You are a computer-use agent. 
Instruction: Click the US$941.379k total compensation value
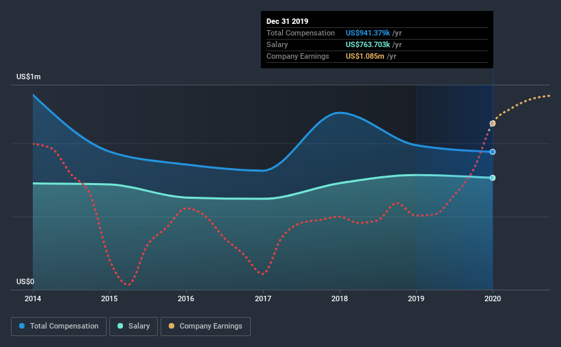368,33
